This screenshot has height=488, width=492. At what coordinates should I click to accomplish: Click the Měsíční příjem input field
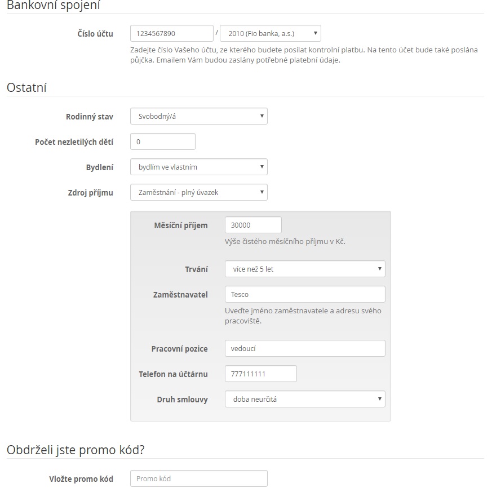pos(253,225)
